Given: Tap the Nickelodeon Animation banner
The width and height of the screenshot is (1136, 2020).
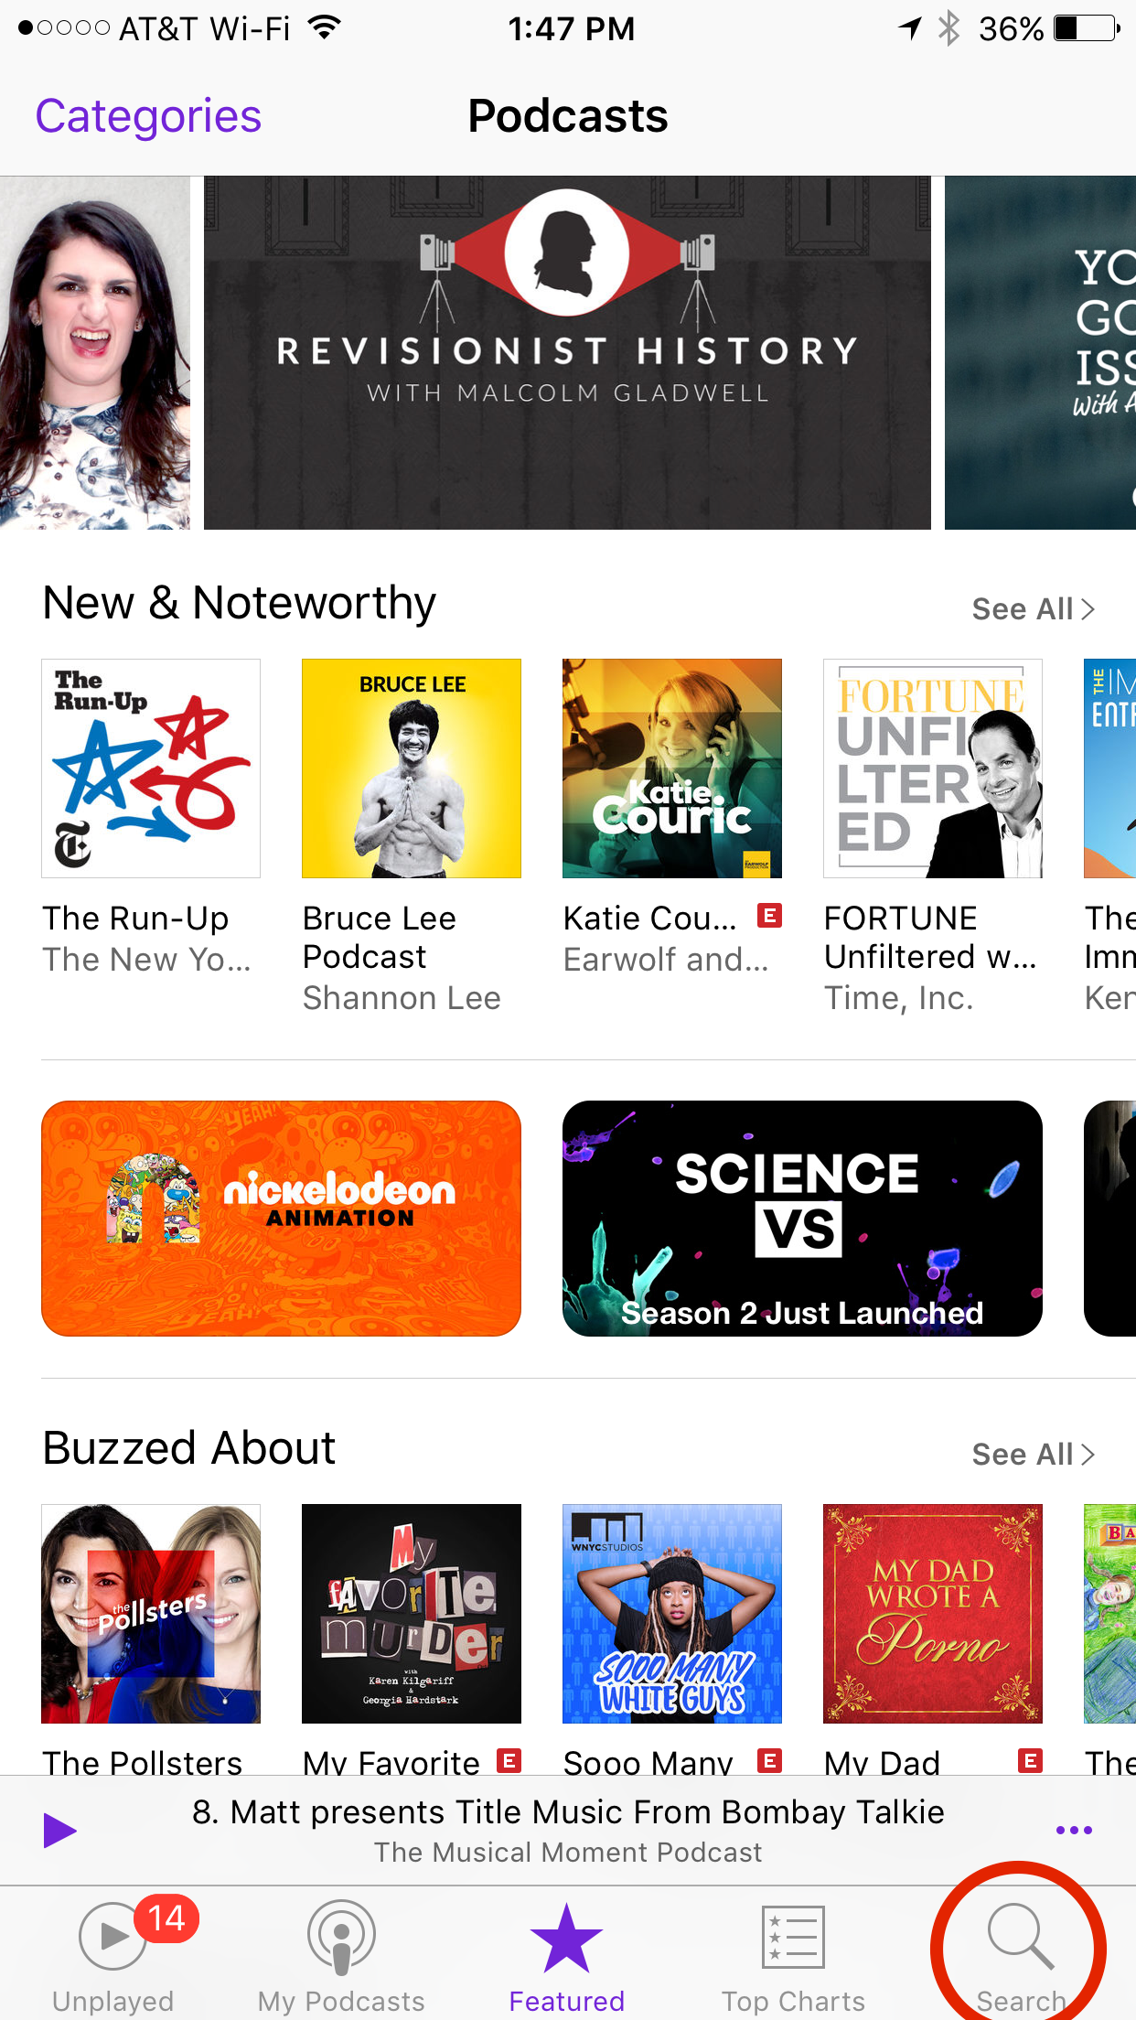Looking at the screenshot, I should pos(281,1219).
